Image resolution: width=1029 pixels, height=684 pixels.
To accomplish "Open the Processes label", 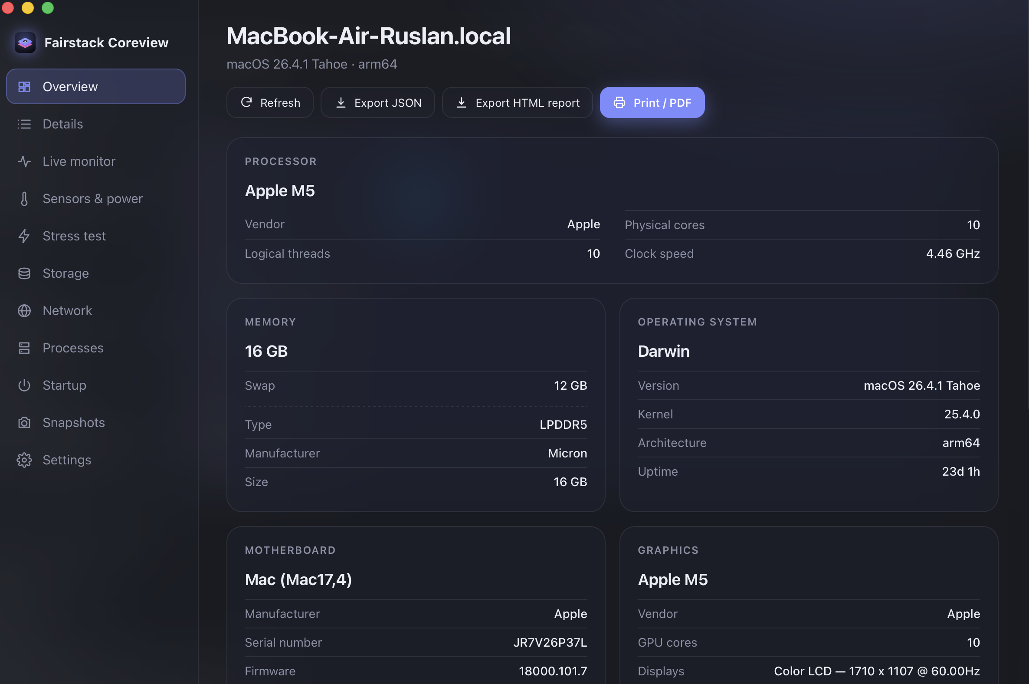I will (x=73, y=348).
